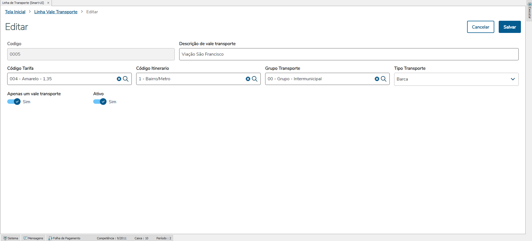Open search lookup for Código Tarifa
The height and width of the screenshot is (241, 532).
[126, 79]
